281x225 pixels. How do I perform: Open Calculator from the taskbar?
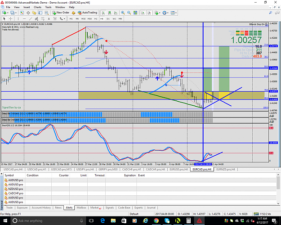188,220
